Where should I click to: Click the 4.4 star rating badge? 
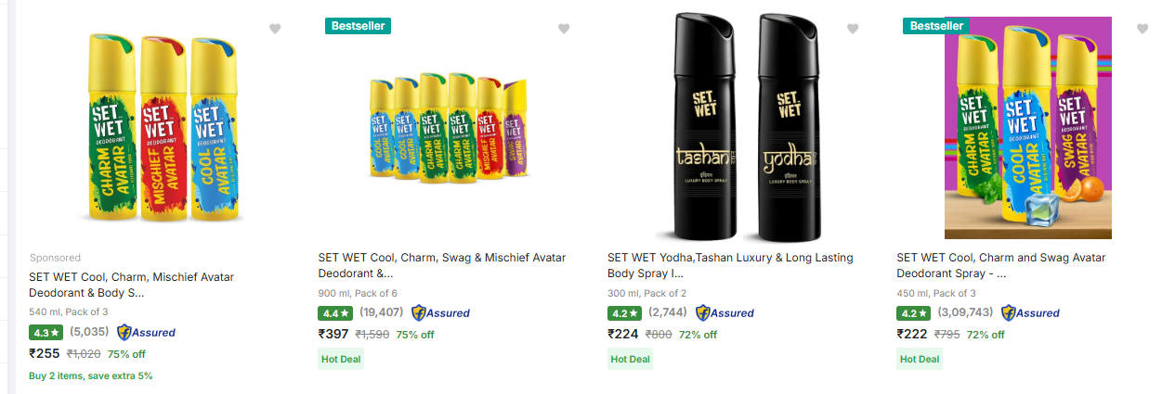coord(334,313)
